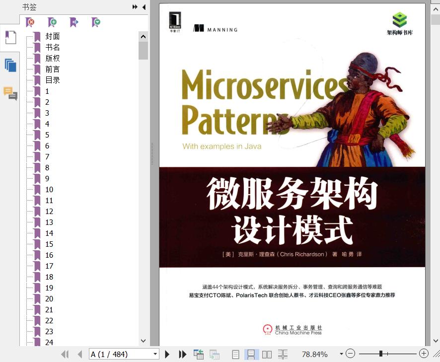Viewport: 440px width, 362px height.
Task: Jump to bookmark 10
Action: (x=49, y=190)
